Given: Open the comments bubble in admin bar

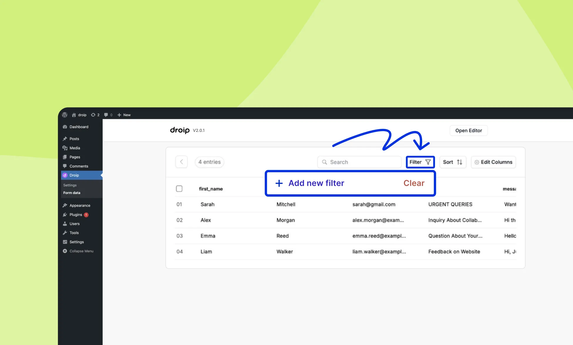Looking at the screenshot, I should (108, 115).
